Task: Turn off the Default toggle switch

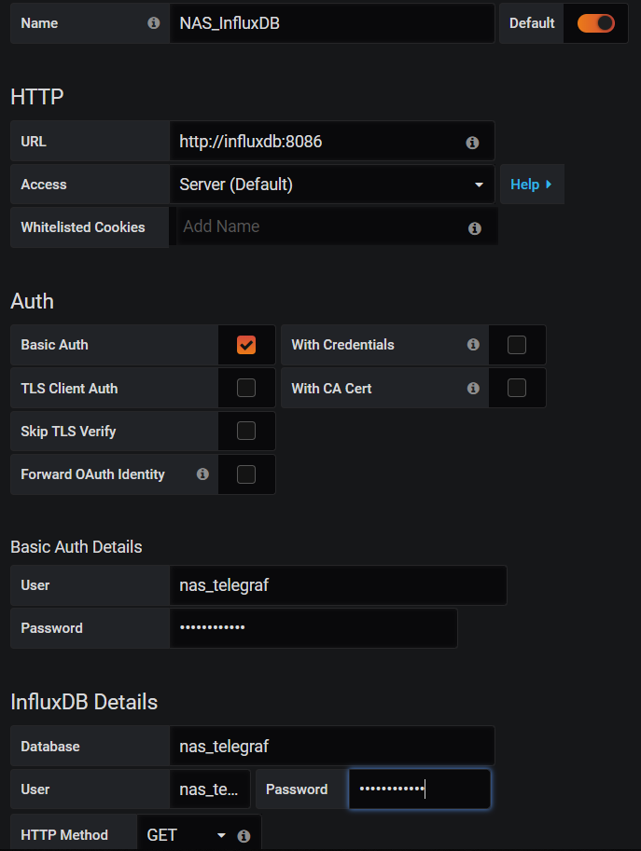Action: 596,23
